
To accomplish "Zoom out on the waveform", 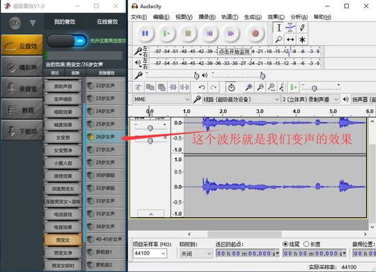I will tap(260, 87).
